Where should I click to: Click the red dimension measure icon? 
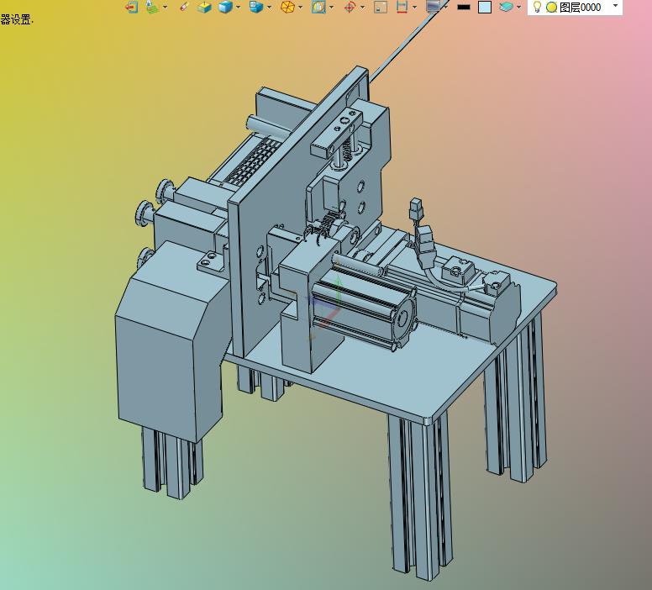click(x=402, y=7)
